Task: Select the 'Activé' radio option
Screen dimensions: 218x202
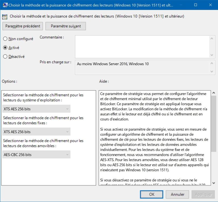Action: click(5, 48)
